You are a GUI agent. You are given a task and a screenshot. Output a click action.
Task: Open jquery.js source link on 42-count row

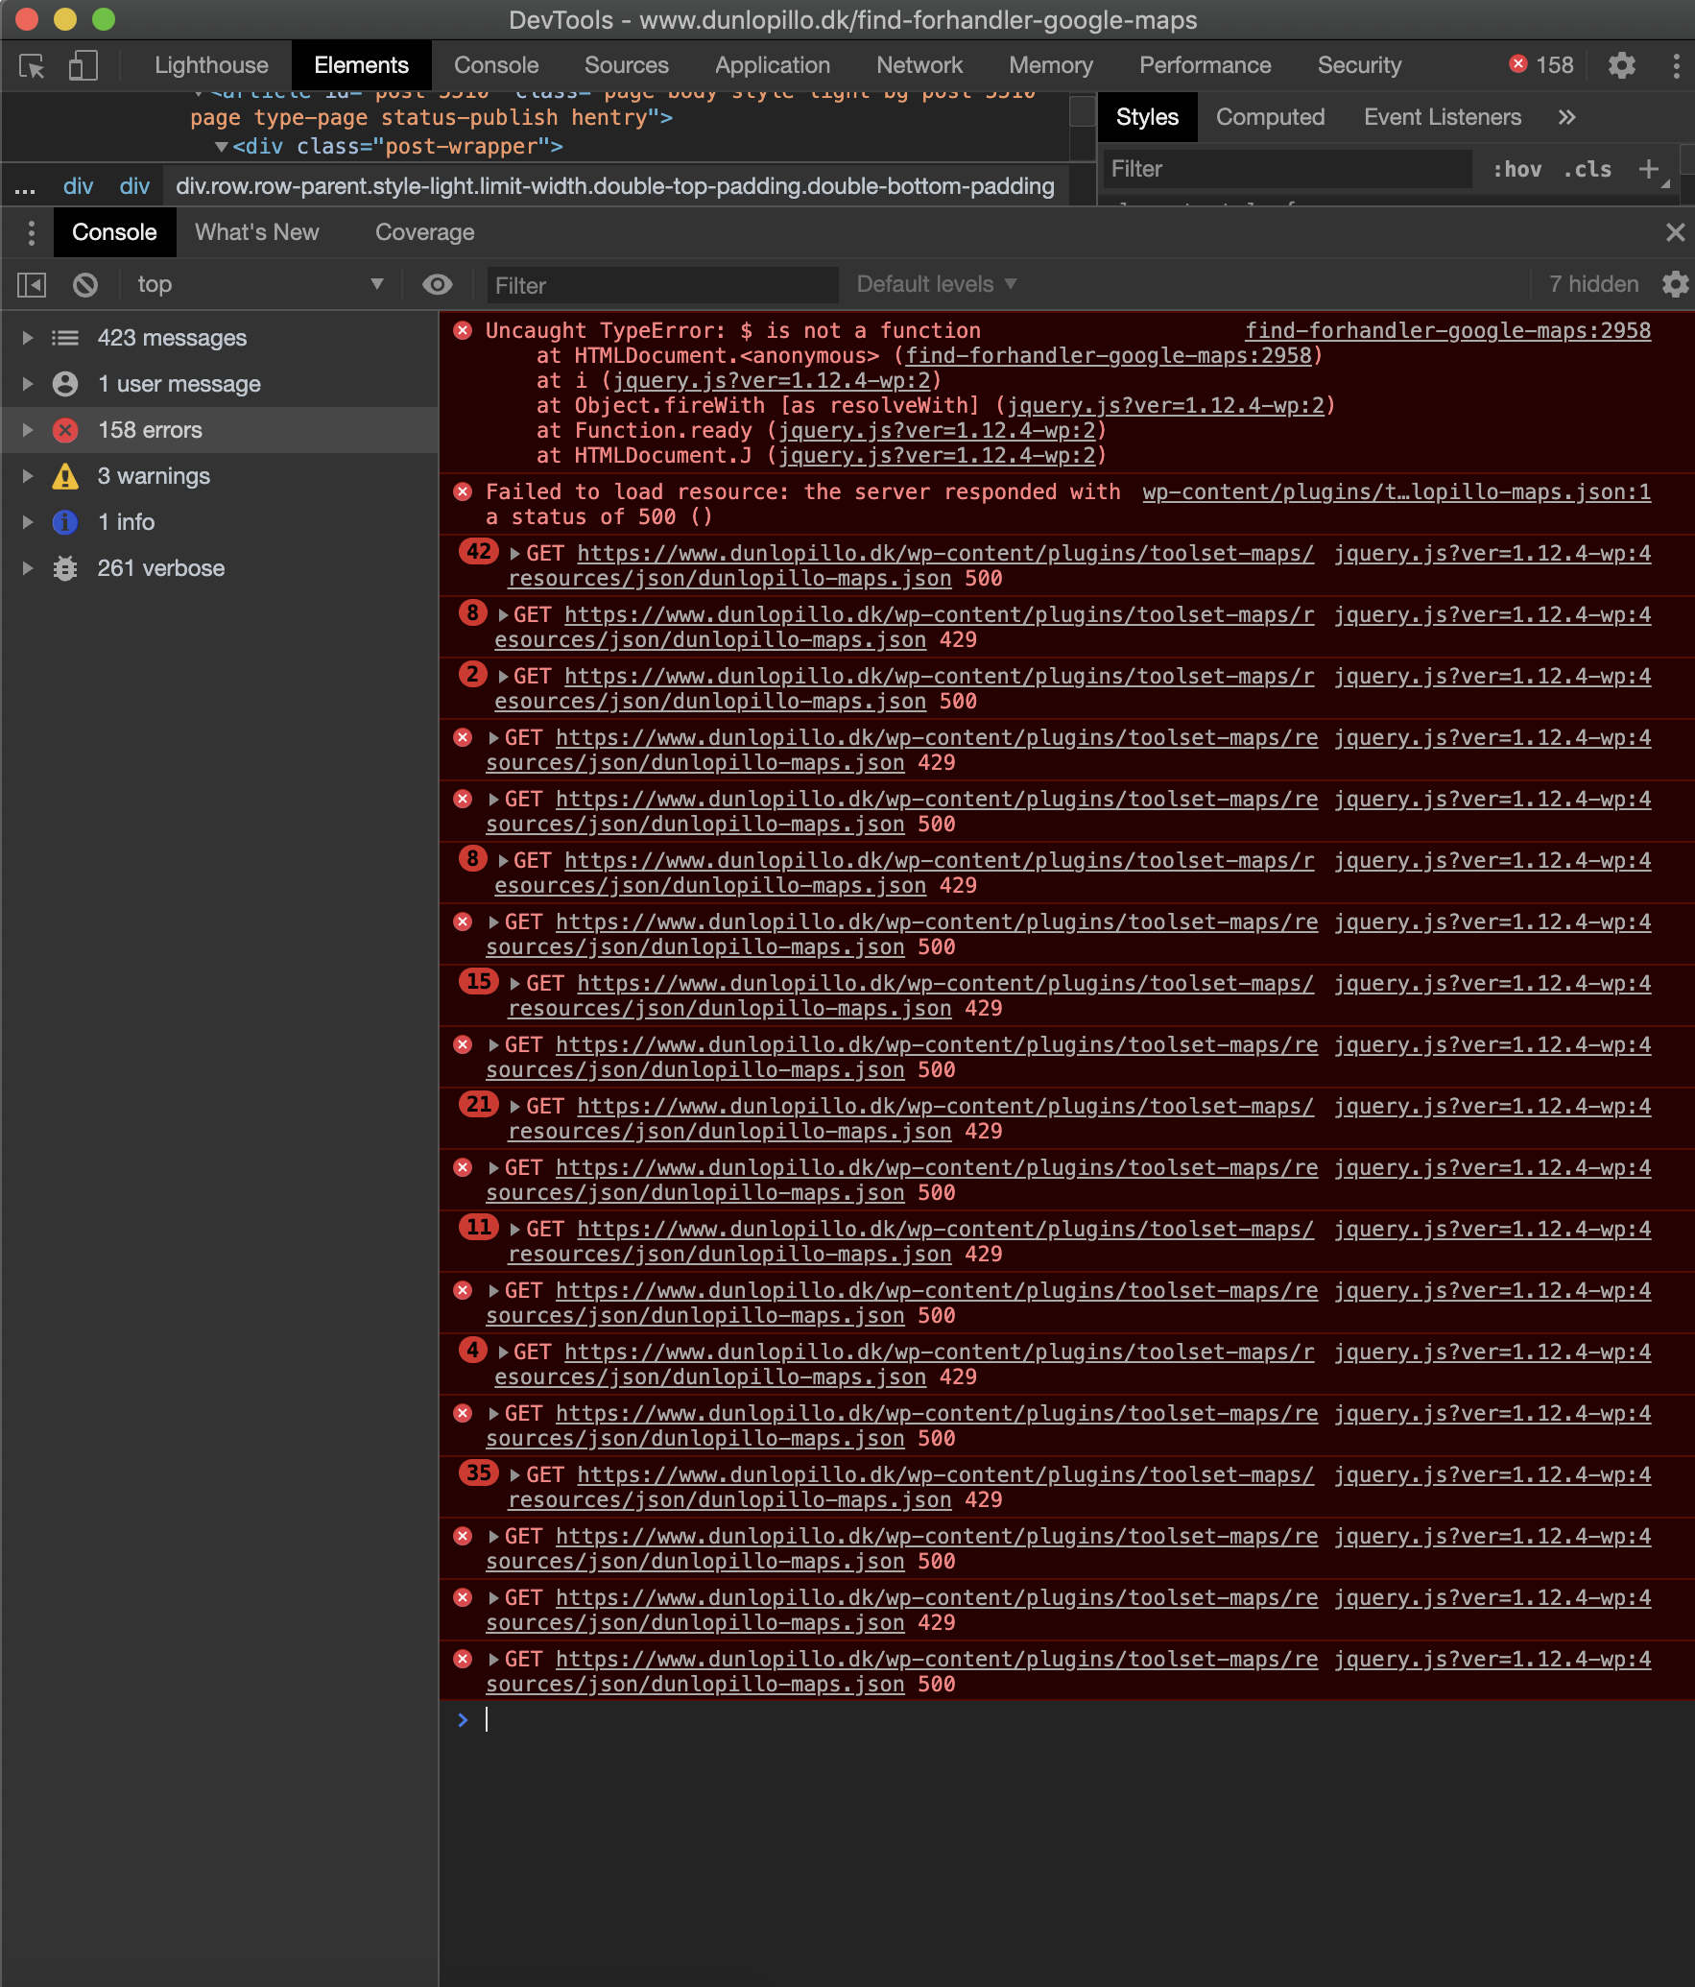click(x=1492, y=553)
